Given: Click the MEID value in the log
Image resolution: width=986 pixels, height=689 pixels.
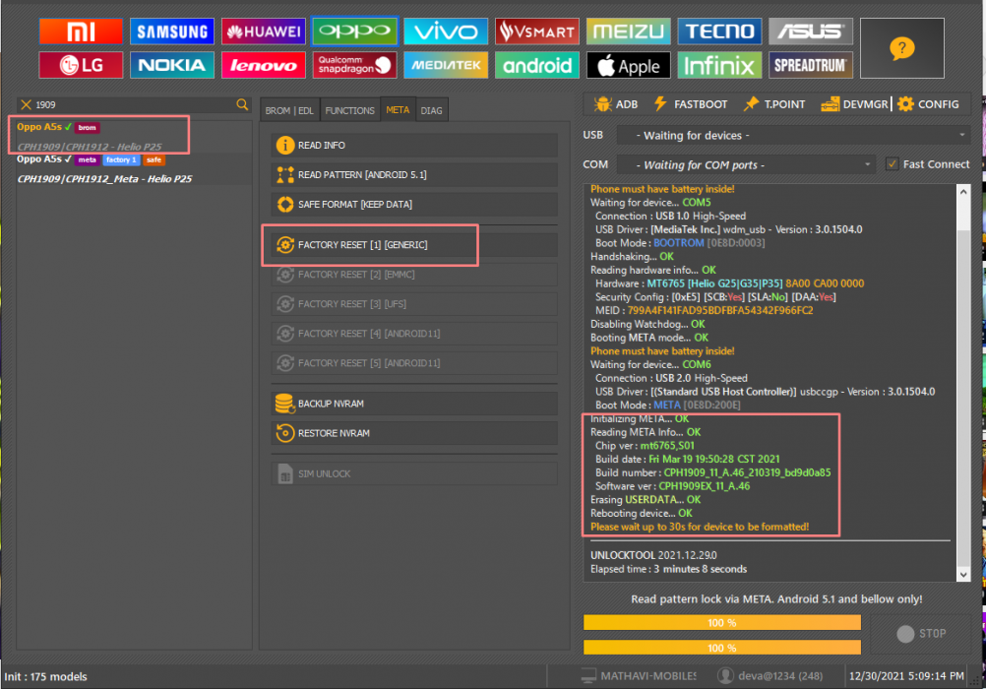Looking at the screenshot, I should pyautogui.click(x=720, y=311).
